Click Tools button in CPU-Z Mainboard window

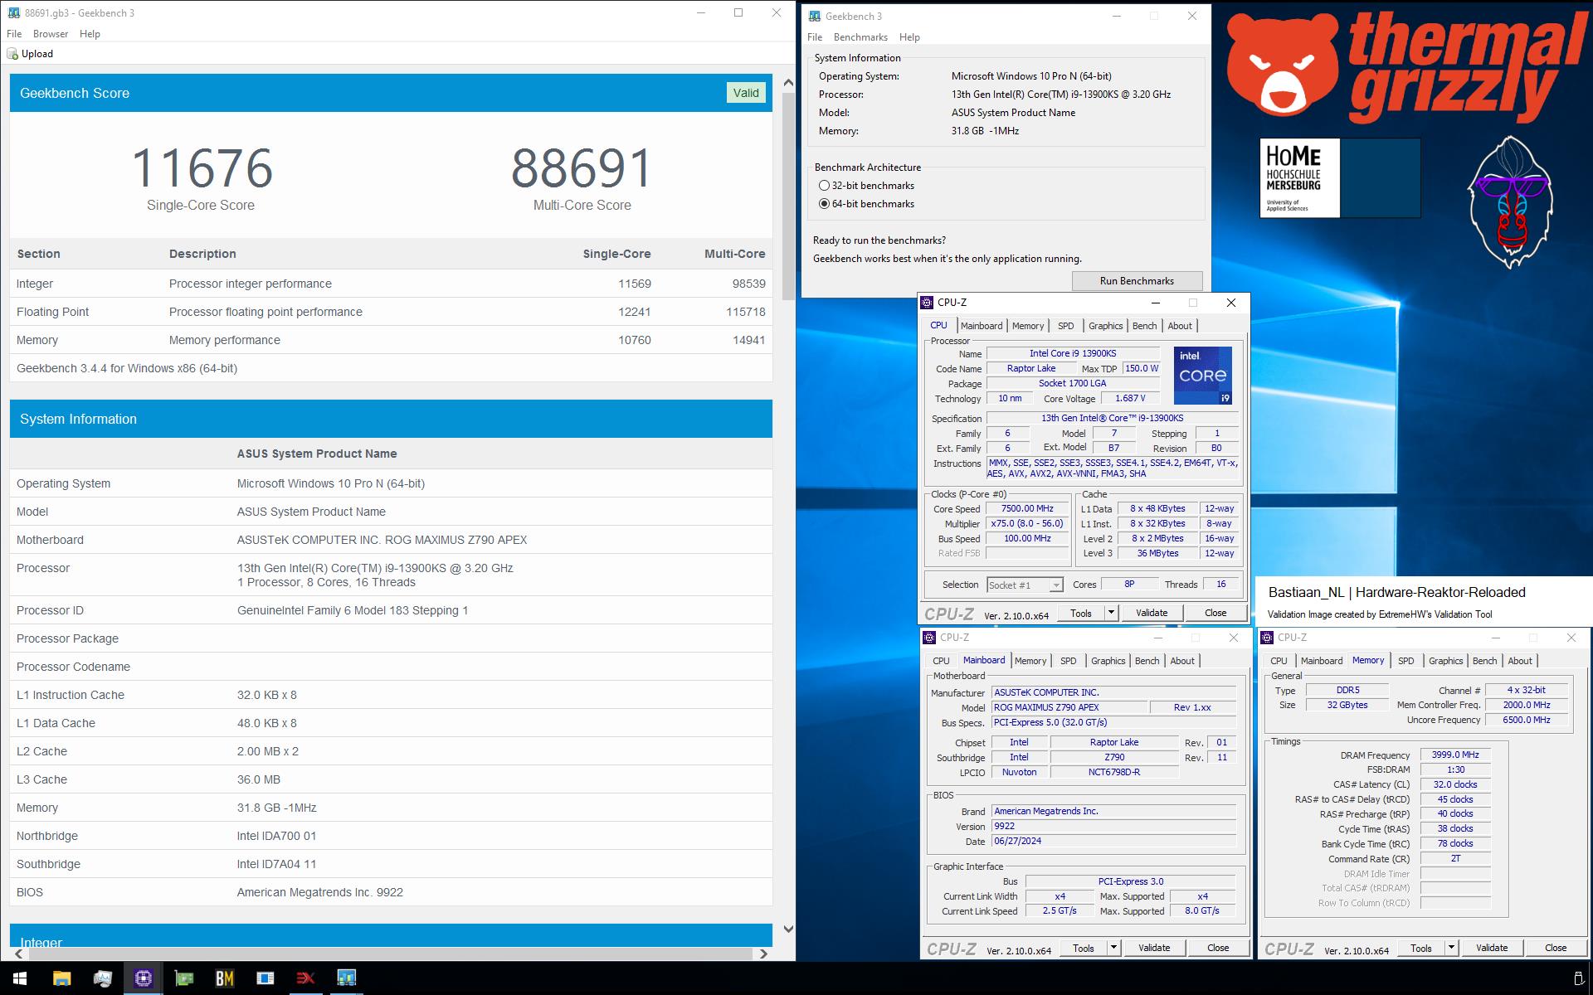point(1084,948)
